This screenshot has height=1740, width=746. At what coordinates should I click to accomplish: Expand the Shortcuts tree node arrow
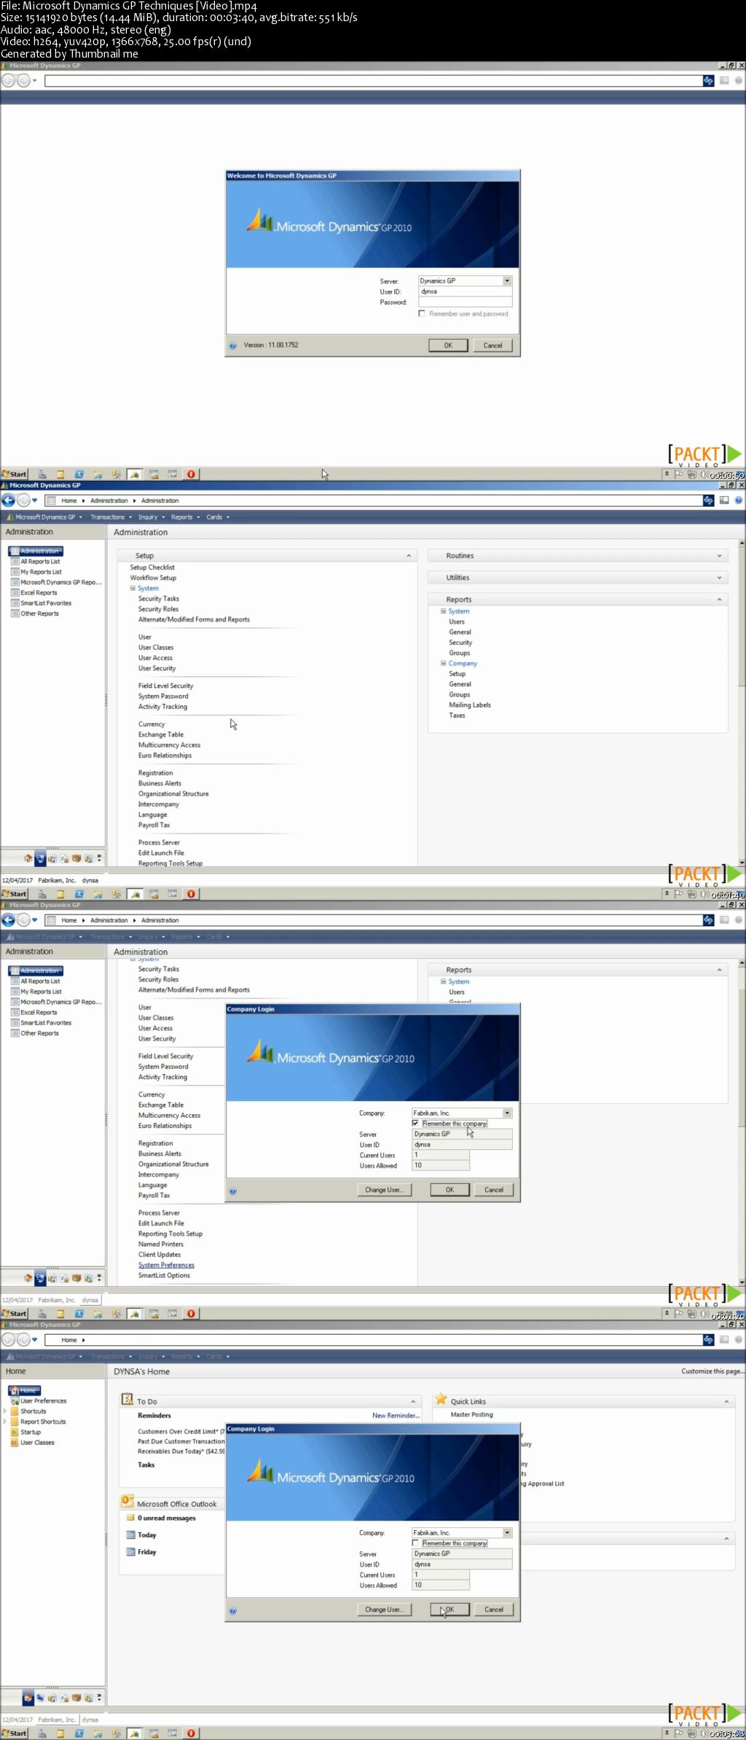[5, 1411]
